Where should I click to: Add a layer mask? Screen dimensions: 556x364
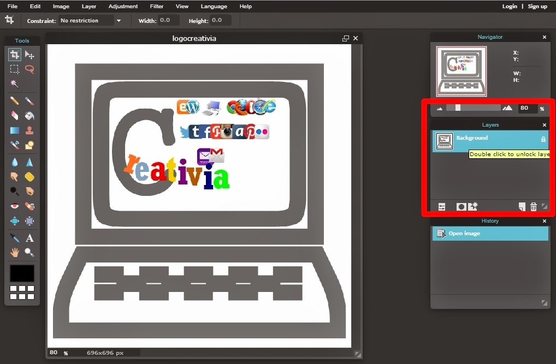[461, 207]
